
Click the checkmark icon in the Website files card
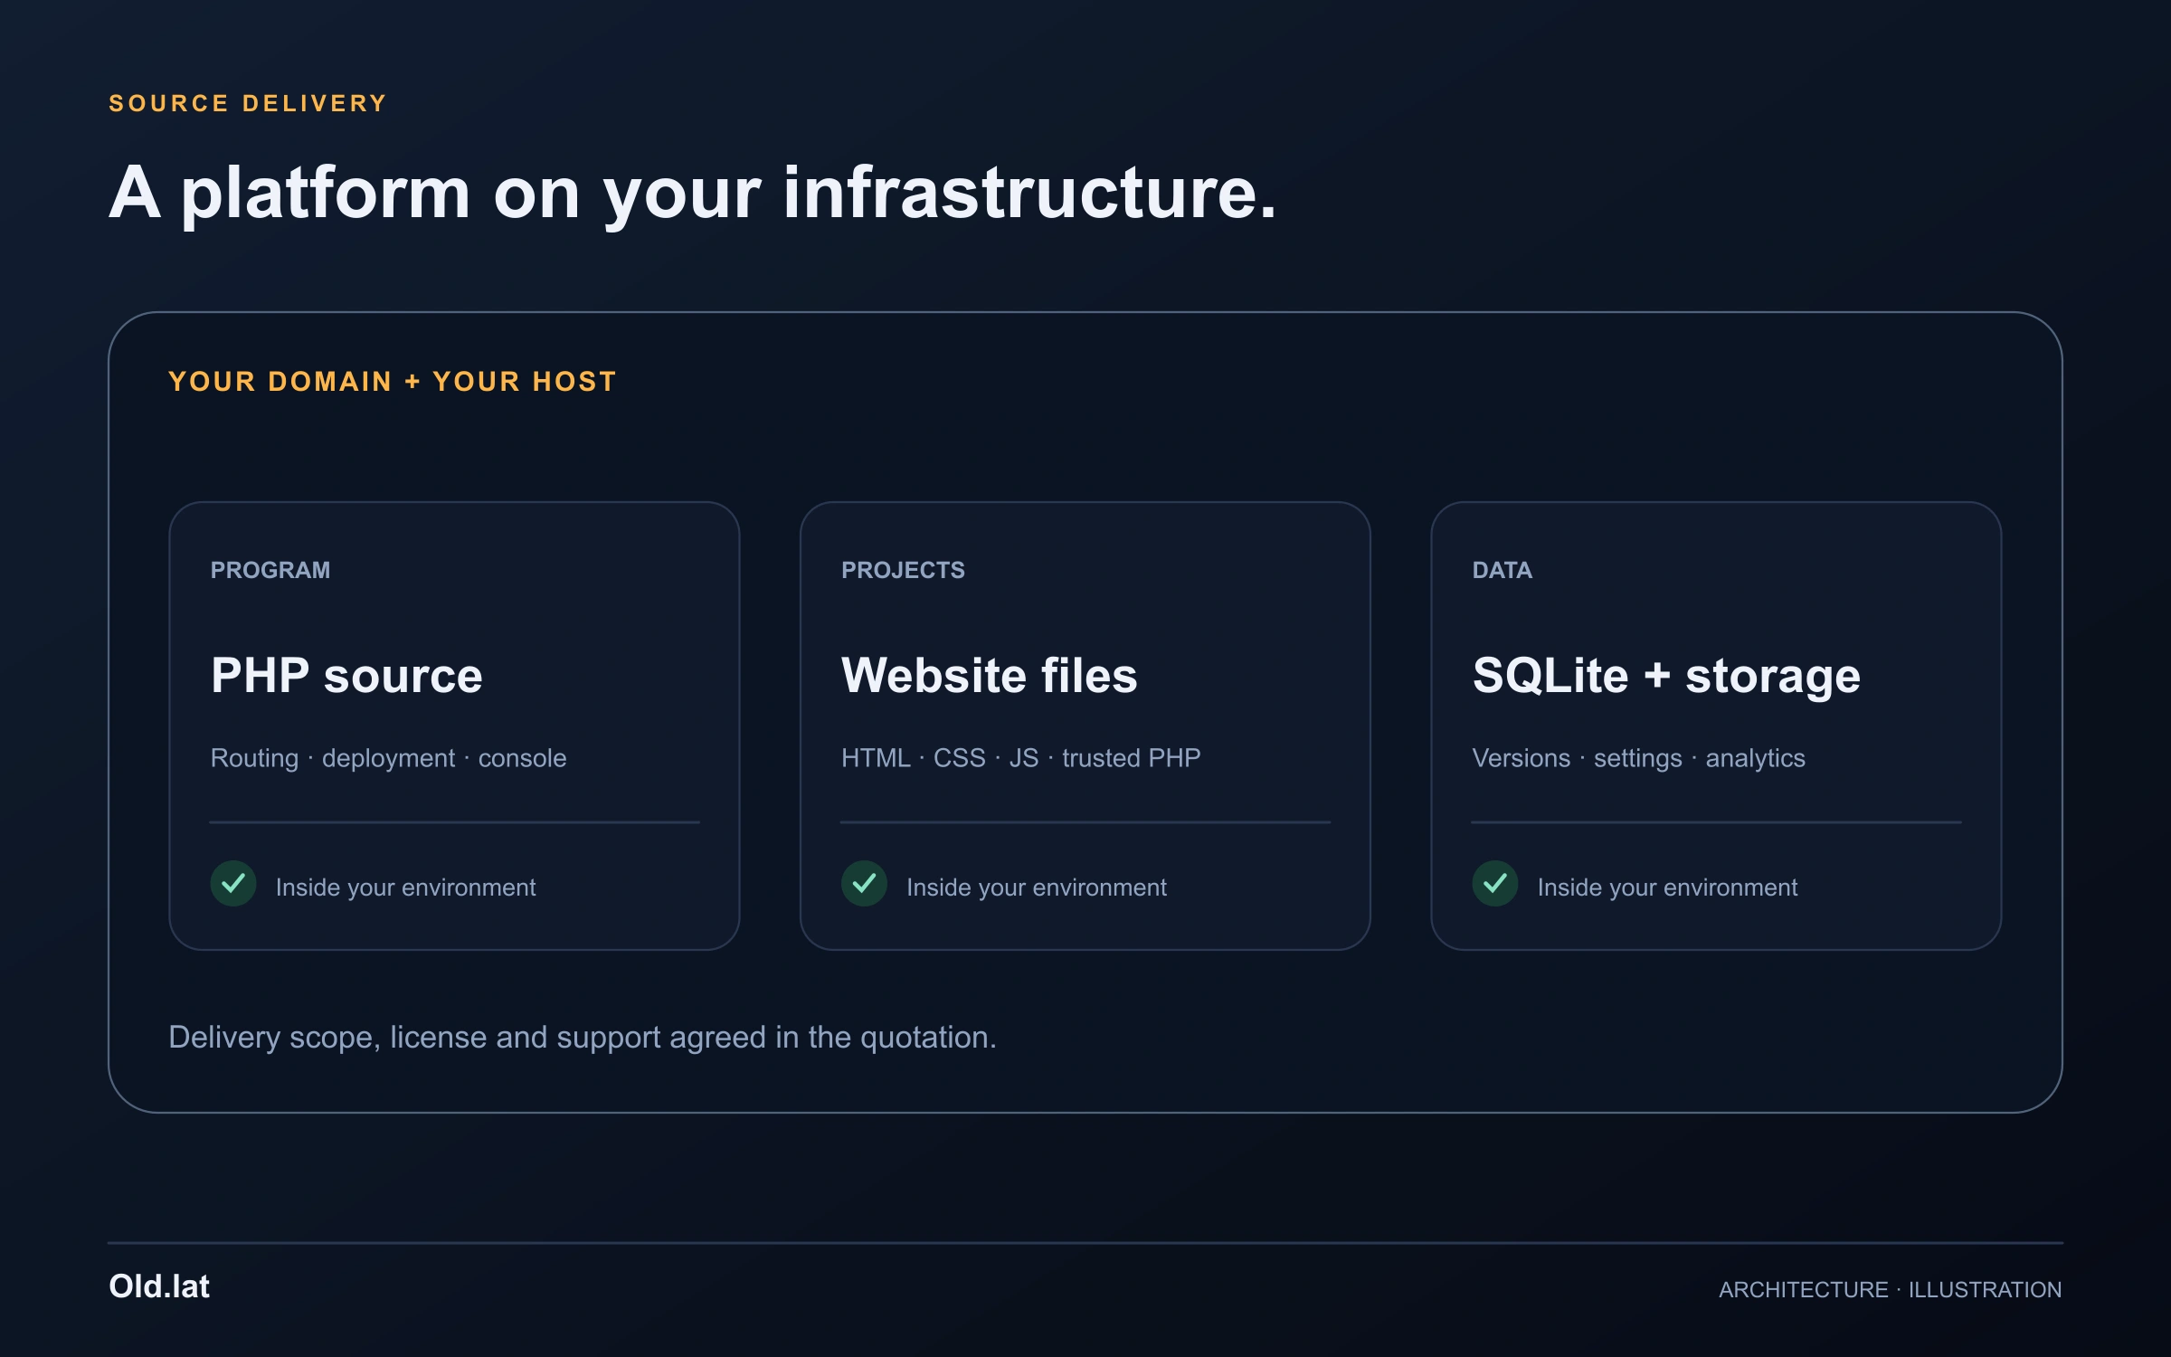(864, 883)
